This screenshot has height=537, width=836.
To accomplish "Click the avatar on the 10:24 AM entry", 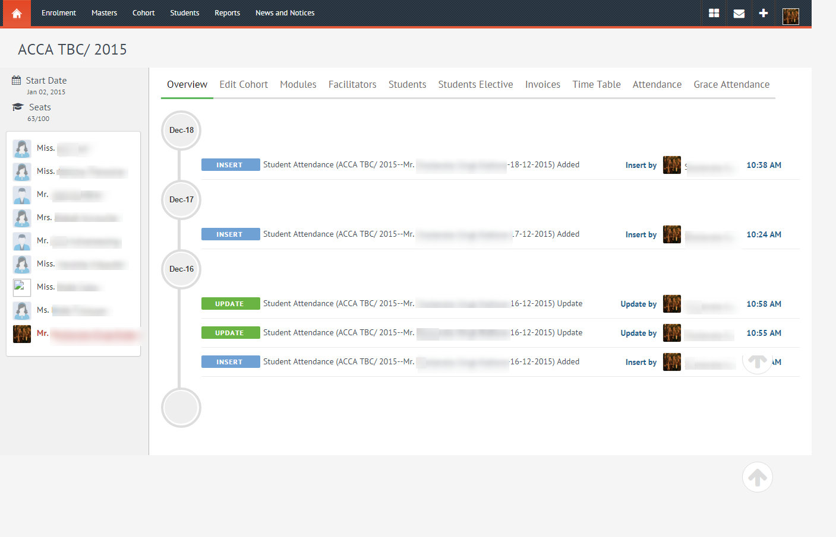I will click(672, 234).
